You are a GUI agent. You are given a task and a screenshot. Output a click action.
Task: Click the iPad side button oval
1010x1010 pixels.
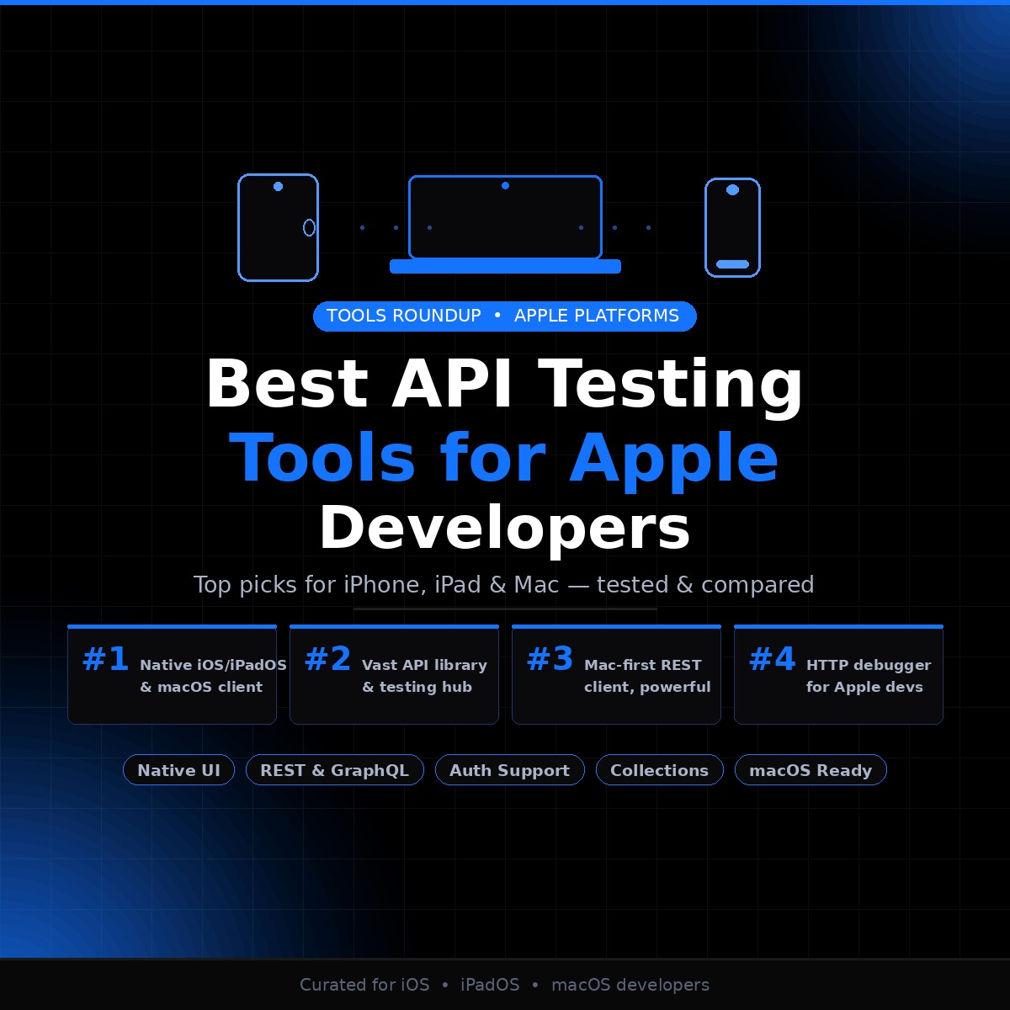[x=309, y=227]
